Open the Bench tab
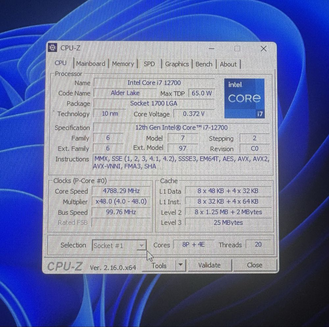 pyautogui.click(x=204, y=64)
